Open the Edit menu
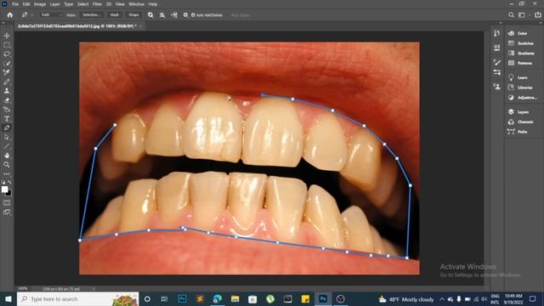544x306 pixels. tap(26, 4)
